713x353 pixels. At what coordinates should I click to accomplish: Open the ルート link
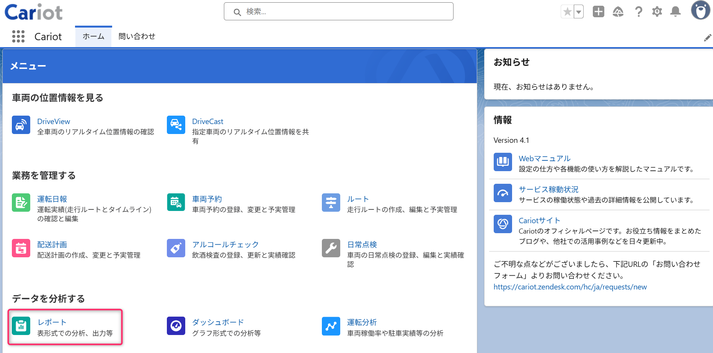coord(358,199)
